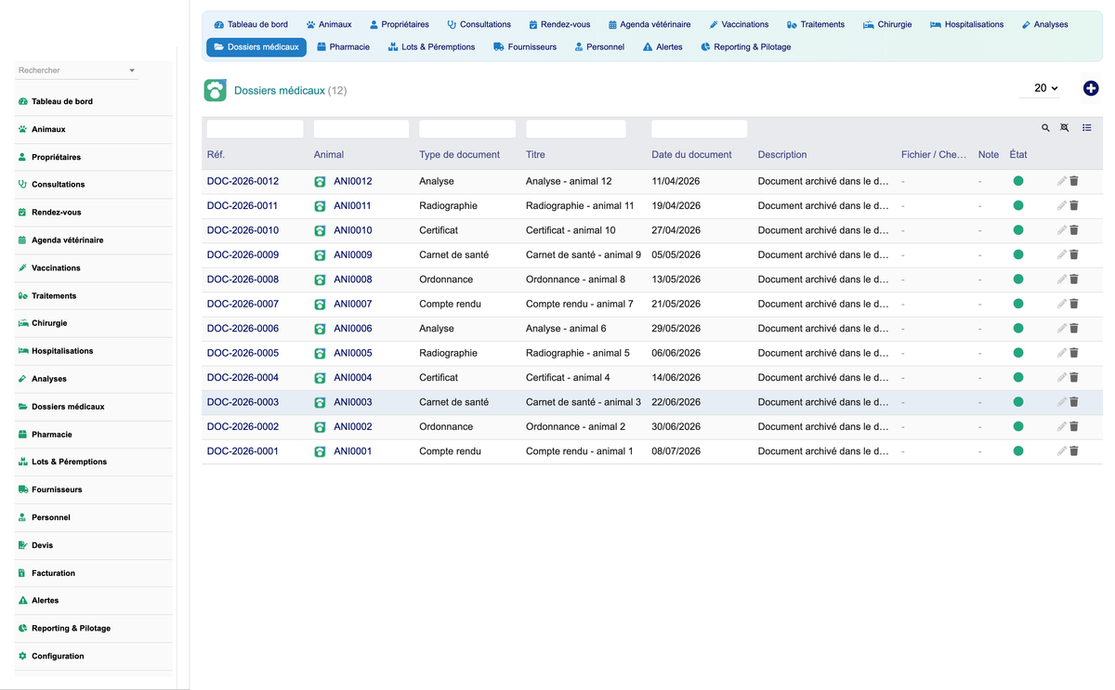Switch to the Chirurgie top tab
This screenshot has width=1115, height=690.
(887, 24)
